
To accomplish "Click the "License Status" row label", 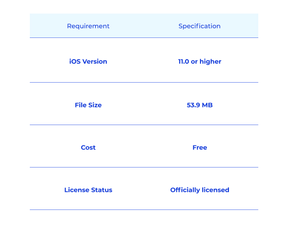I will (88, 190).
